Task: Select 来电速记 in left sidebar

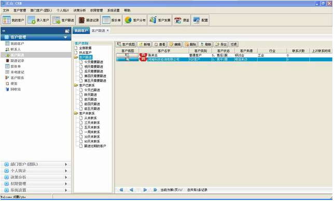Action: [x=15, y=72]
